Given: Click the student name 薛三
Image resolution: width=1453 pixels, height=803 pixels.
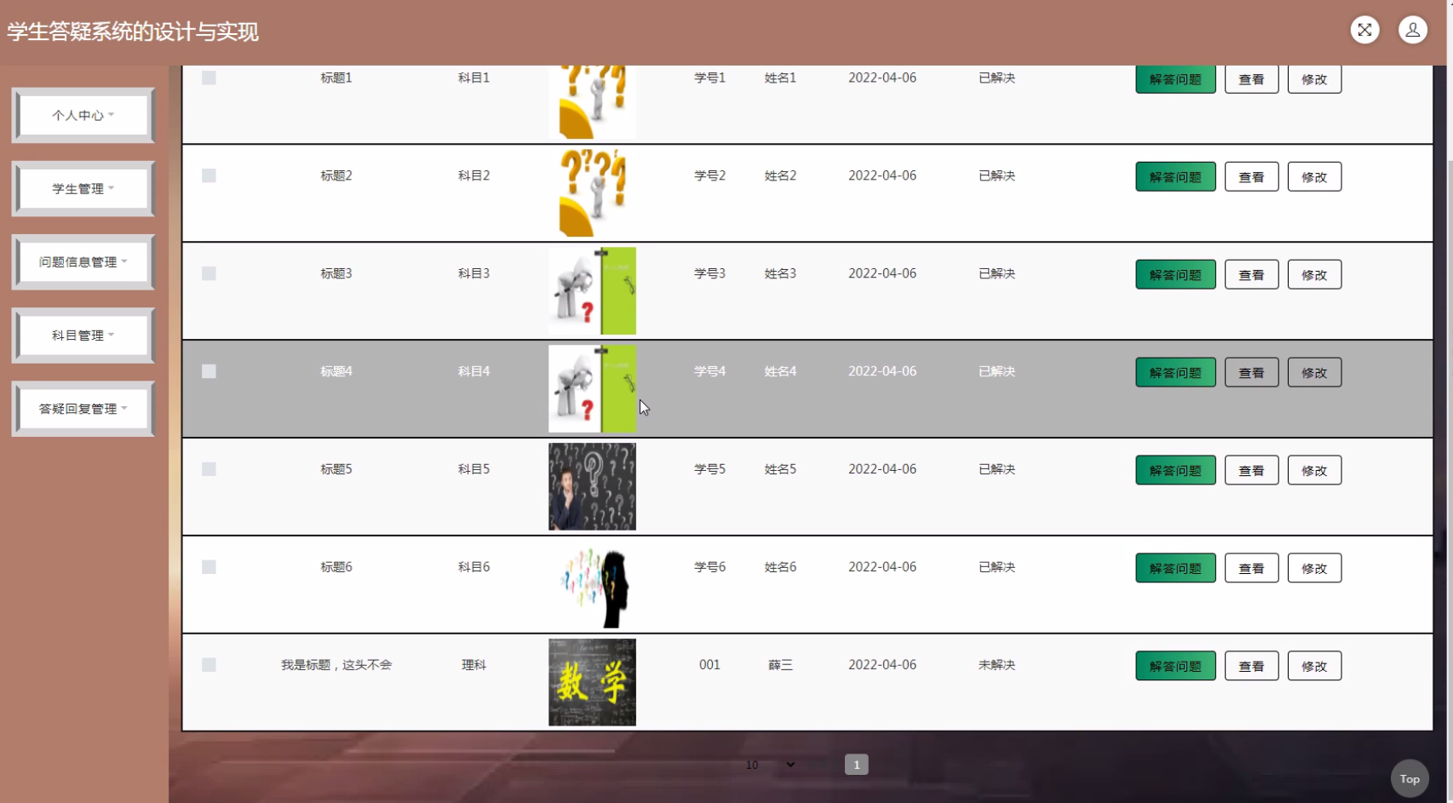Looking at the screenshot, I should click(780, 665).
